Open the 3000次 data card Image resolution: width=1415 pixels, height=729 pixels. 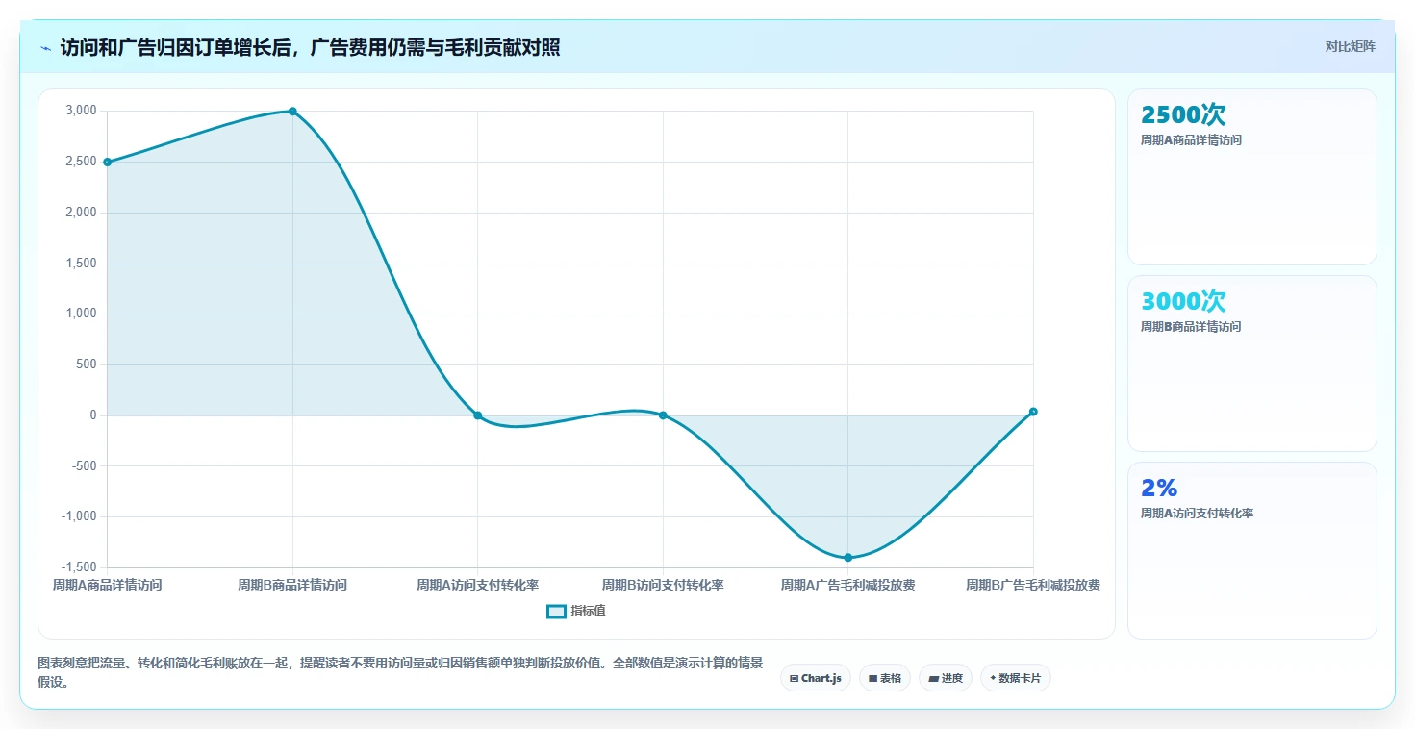[1251, 364]
